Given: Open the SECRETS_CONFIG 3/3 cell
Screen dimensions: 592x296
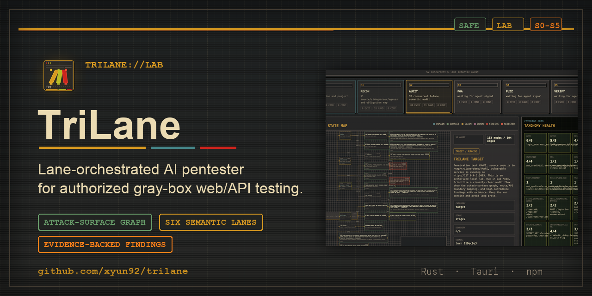Looking at the screenshot, I should coord(535,234).
